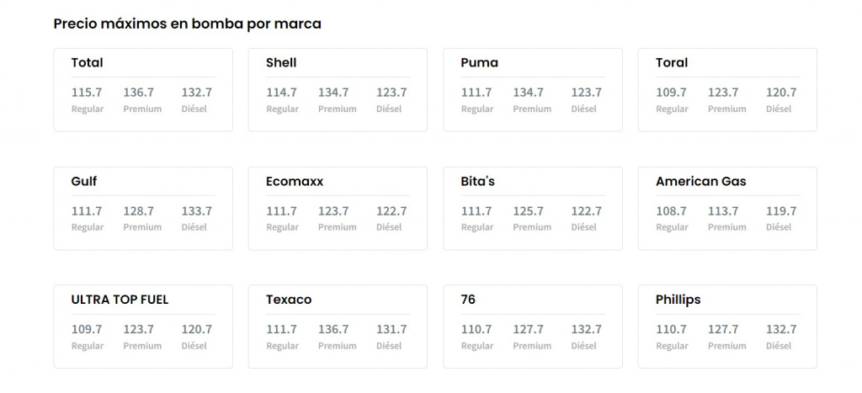Image resolution: width=862 pixels, height=393 pixels.
Task: Click the ULTRA TOP FUEL heading
Action: pyautogui.click(x=120, y=300)
